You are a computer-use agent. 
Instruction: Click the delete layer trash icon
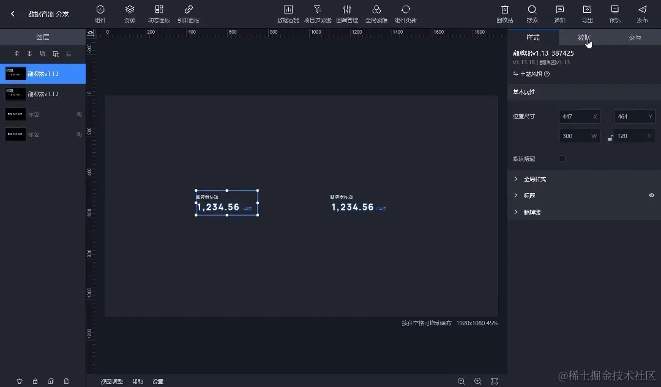(x=66, y=381)
